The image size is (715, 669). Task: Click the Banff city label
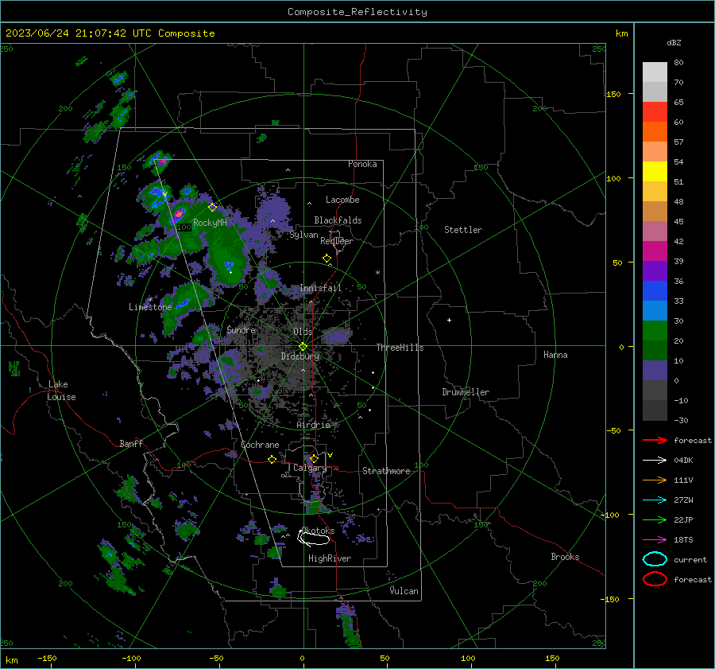(x=131, y=444)
